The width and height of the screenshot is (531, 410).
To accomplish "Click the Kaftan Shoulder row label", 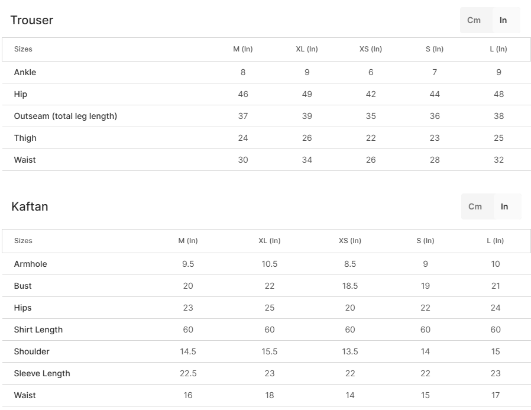I will click(32, 351).
